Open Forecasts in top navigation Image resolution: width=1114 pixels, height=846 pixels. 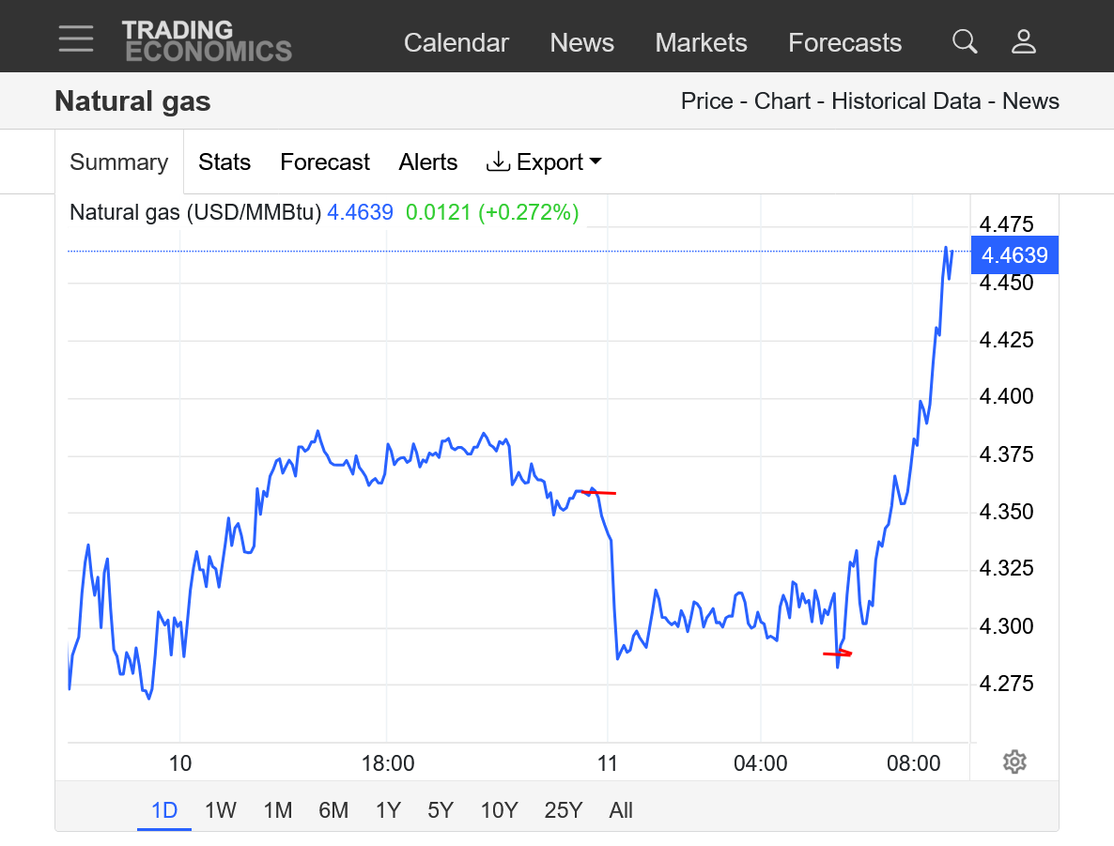click(x=844, y=43)
